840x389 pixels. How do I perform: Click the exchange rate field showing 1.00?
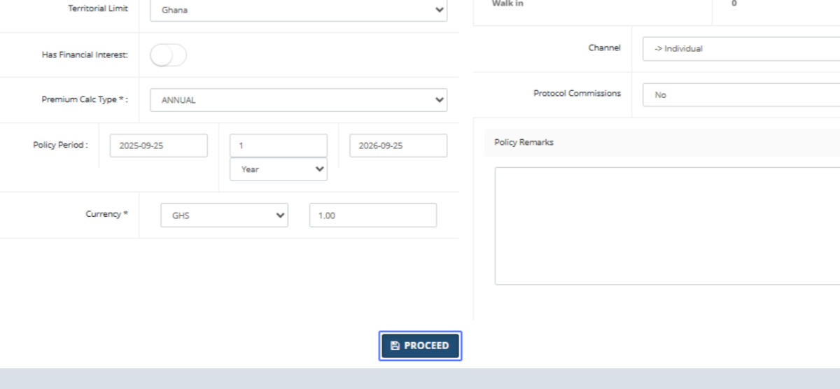(x=372, y=215)
